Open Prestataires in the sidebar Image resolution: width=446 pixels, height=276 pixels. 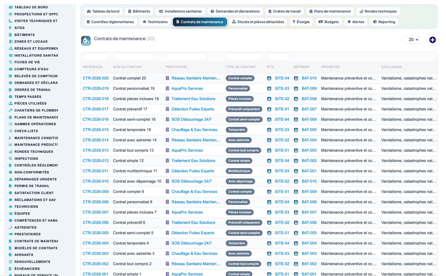[x=27, y=234]
